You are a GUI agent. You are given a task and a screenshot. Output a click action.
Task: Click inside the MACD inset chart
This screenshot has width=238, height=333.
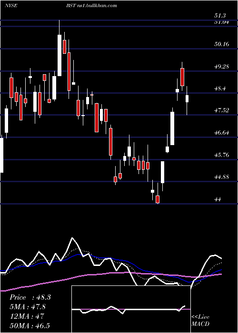click(131, 309)
